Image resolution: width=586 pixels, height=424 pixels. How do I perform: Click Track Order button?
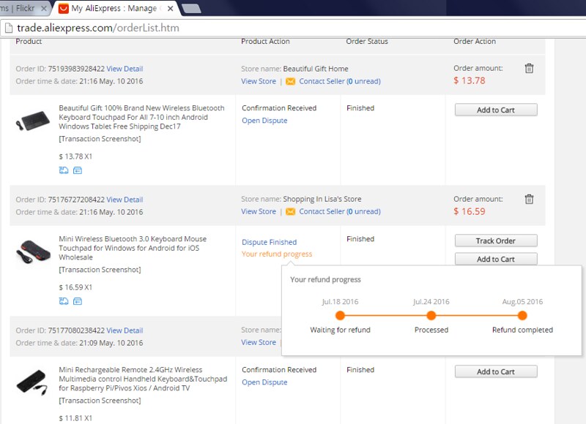[496, 241]
